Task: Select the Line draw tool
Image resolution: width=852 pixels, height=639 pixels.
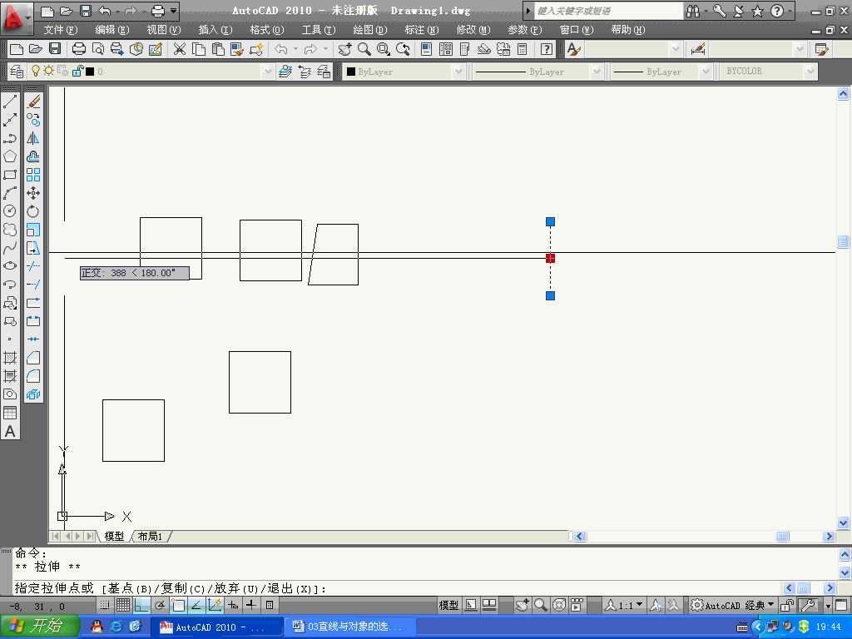Action: coord(10,102)
